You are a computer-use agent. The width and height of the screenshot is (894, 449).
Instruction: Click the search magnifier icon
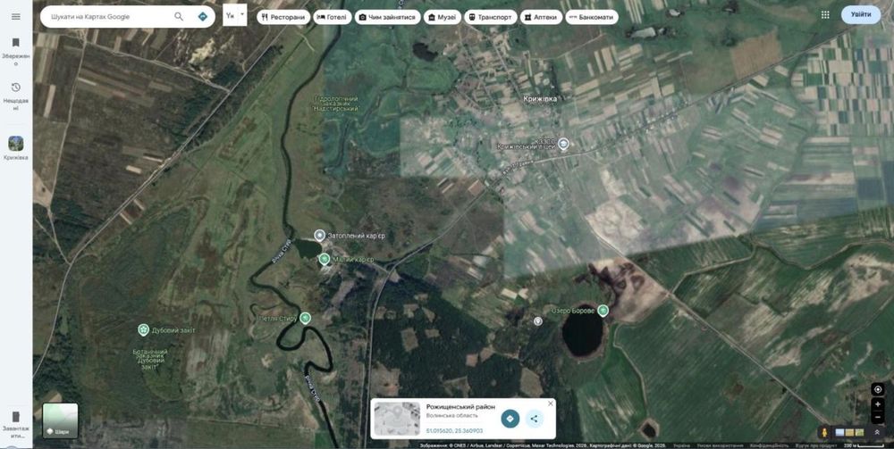point(179,16)
